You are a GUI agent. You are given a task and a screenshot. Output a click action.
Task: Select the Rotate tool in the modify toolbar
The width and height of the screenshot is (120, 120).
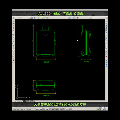(106, 35)
